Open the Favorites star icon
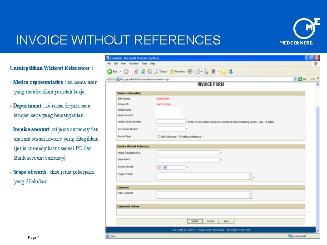327x245 pixels. tap(172, 72)
